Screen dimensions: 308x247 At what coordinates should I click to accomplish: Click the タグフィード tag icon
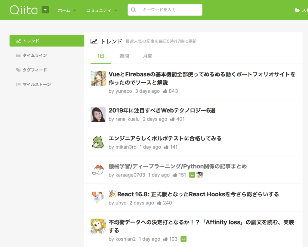pos(19,70)
